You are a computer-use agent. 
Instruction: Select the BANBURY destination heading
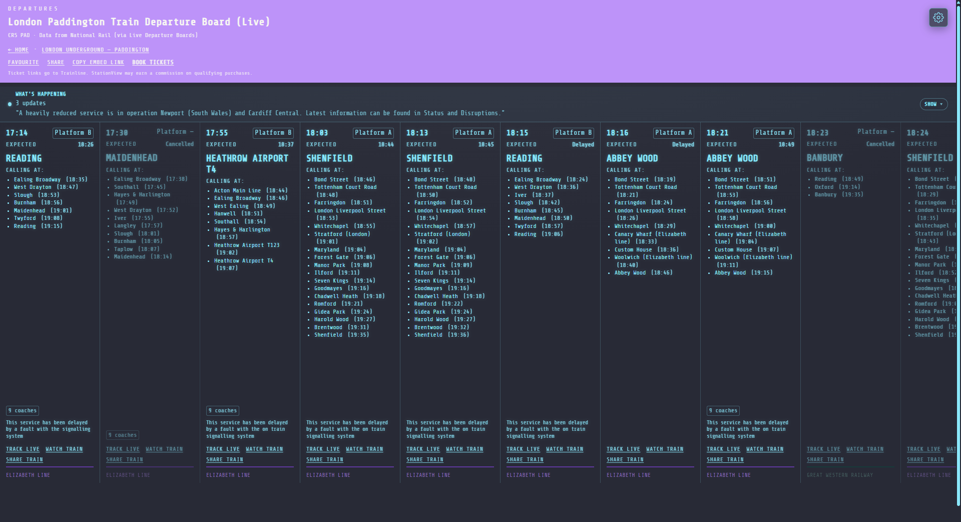coord(825,158)
